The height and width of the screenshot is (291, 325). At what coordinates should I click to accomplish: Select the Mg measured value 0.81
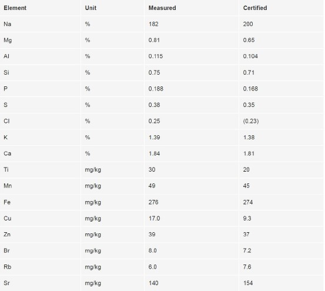coord(154,40)
